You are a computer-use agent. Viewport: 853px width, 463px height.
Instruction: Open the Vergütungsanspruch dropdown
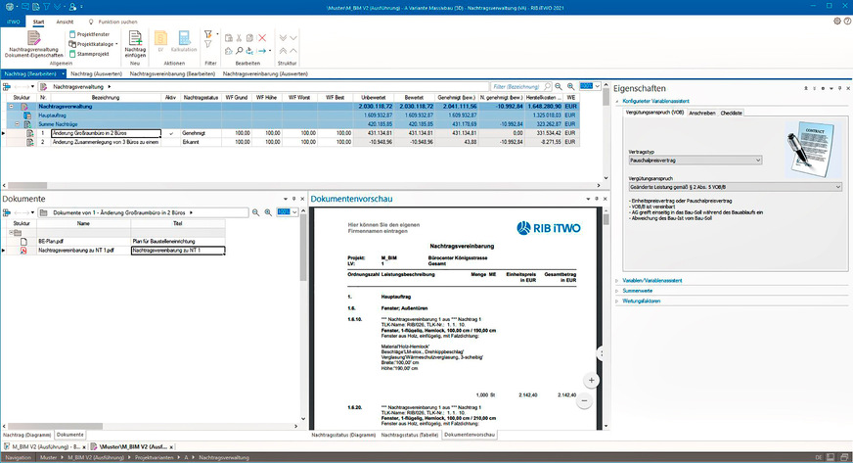click(734, 185)
